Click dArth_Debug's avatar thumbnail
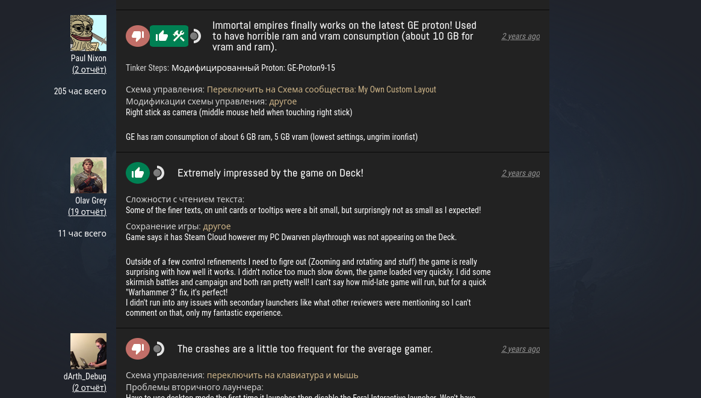 pos(88,351)
